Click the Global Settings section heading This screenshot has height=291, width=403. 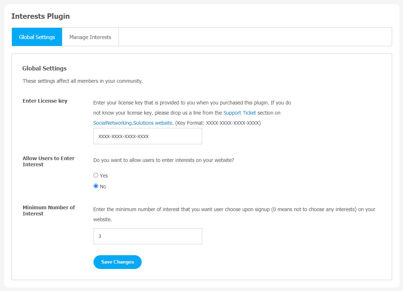coord(45,68)
